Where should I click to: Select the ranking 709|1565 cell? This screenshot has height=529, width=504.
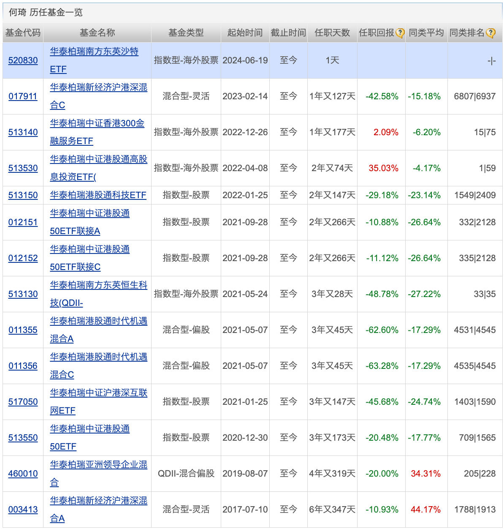point(477,438)
